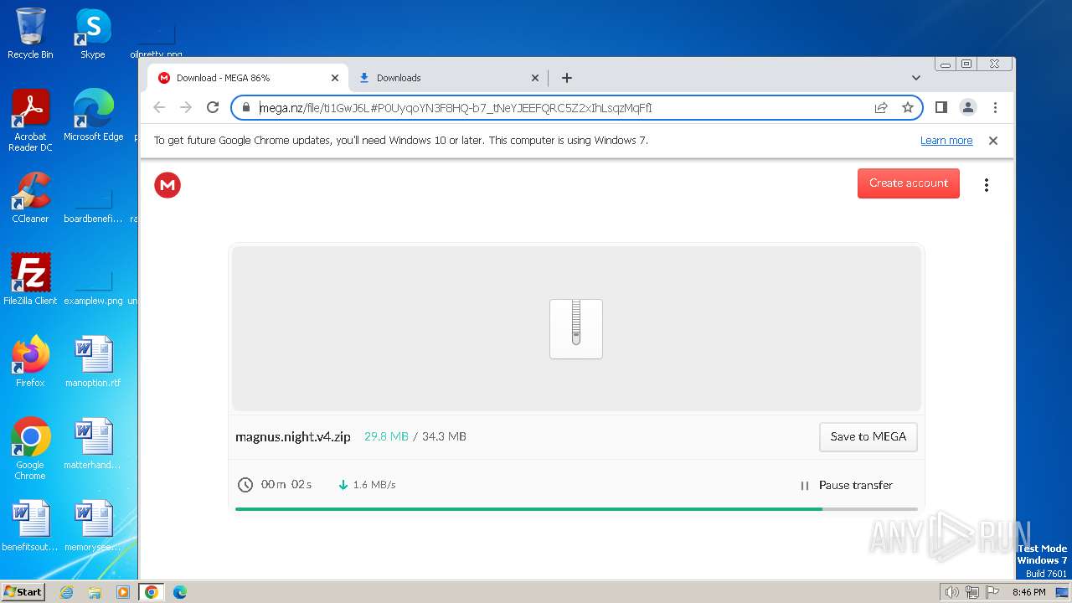Click the volume speaker tray icon
The height and width of the screenshot is (603, 1072).
click(x=951, y=592)
